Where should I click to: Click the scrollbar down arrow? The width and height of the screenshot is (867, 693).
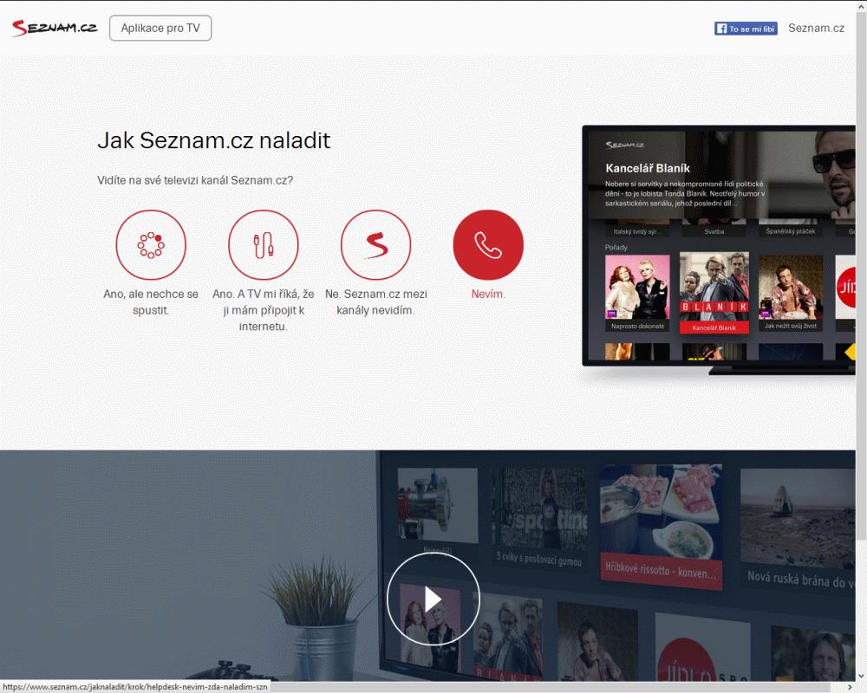click(862, 676)
